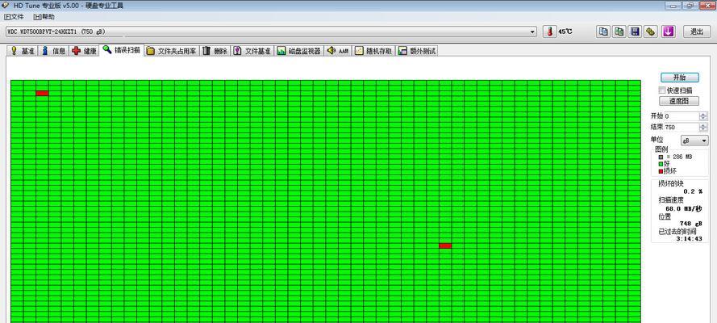The image size is (717, 323).
Task: Open the 帮助 menu
Action: tap(44, 17)
